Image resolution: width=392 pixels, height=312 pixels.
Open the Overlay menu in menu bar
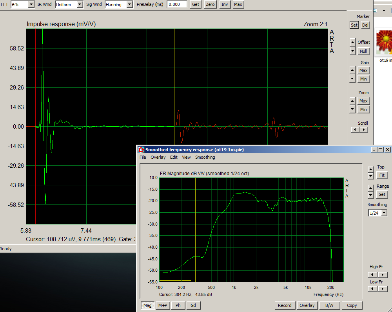tap(158, 157)
